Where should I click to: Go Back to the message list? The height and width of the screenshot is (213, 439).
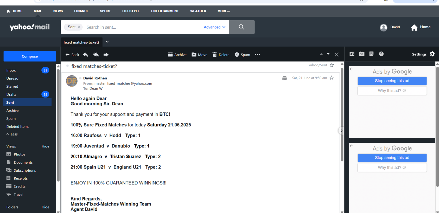(72, 55)
